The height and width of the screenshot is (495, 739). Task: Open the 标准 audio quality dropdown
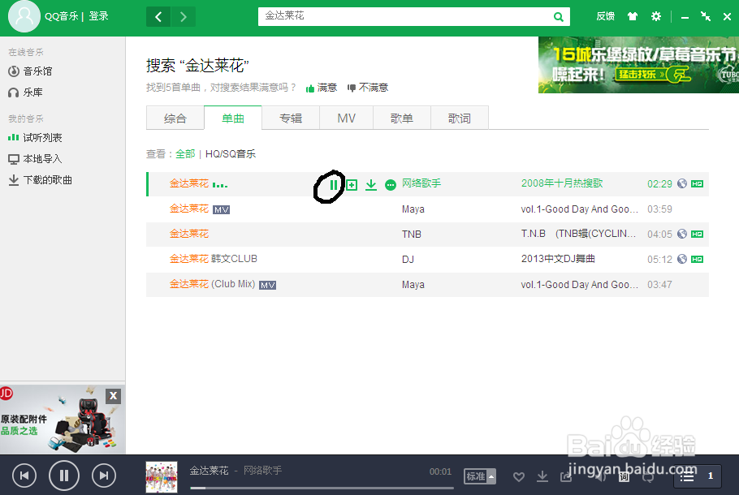[x=479, y=477]
